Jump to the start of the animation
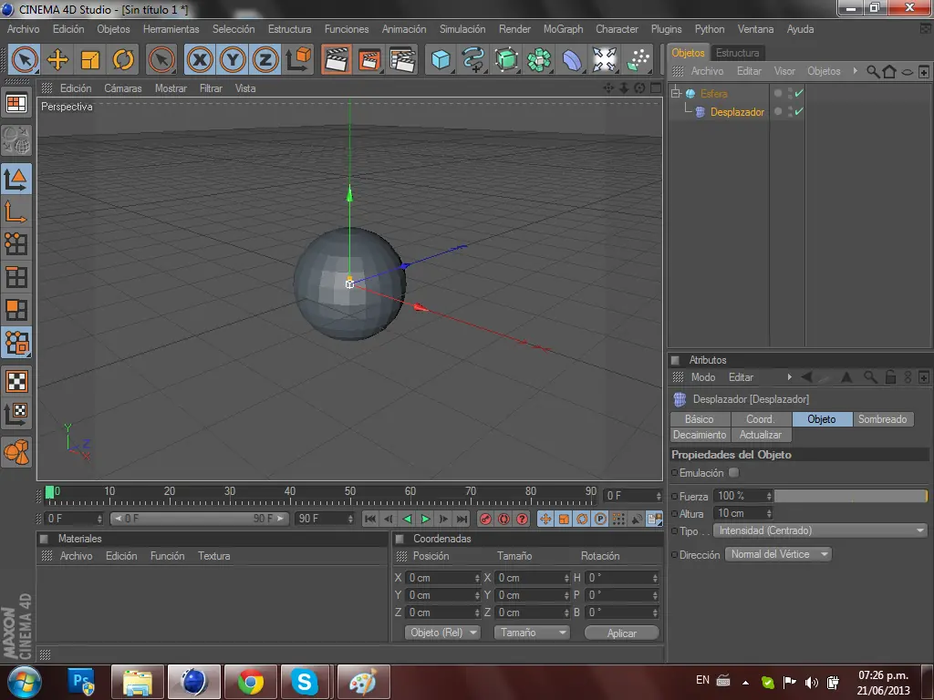Viewport: 934px width, 700px height. coord(370,519)
